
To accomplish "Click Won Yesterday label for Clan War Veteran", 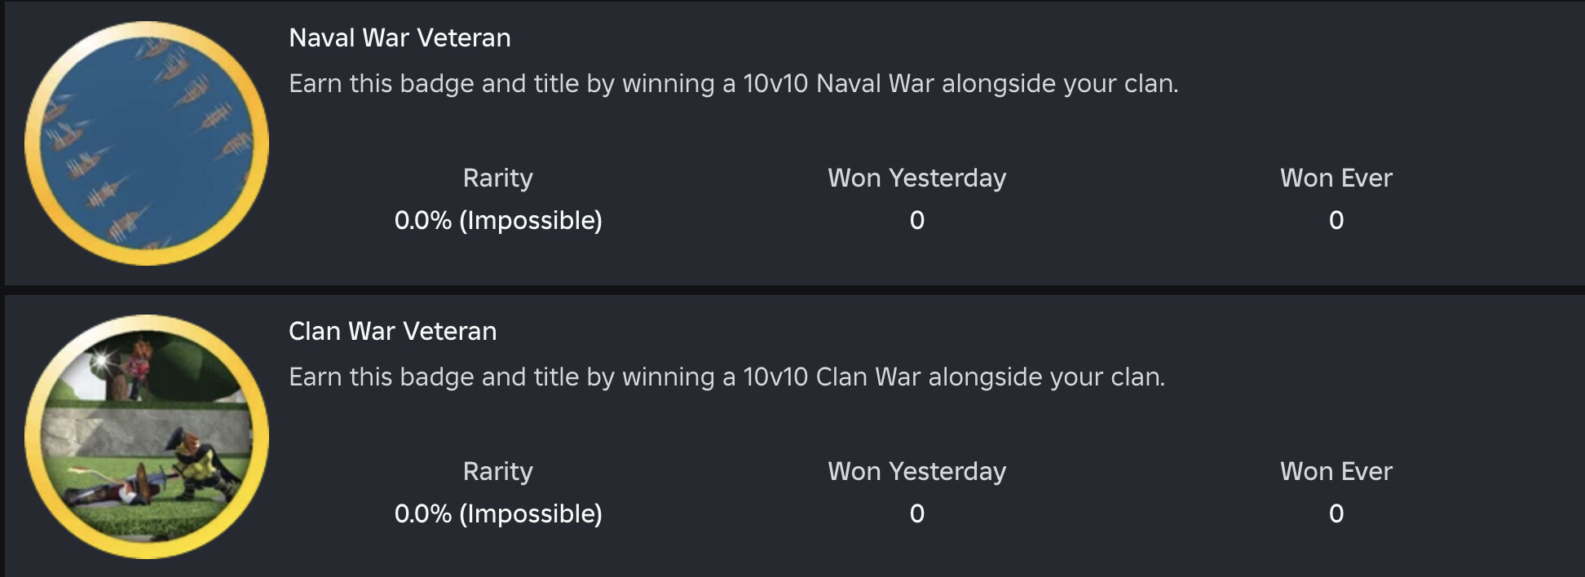I will pyautogui.click(x=916, y=472).
